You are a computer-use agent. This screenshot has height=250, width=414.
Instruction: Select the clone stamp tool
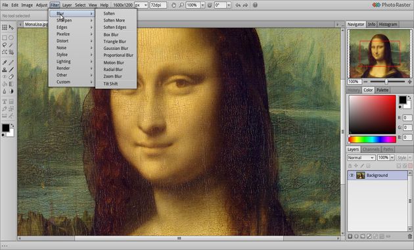[x=5, y=70]
